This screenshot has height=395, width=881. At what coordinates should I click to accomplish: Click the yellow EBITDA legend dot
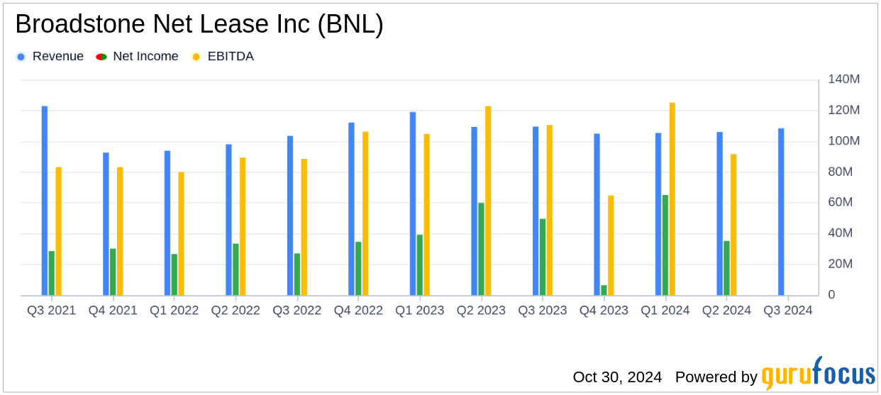196,57
